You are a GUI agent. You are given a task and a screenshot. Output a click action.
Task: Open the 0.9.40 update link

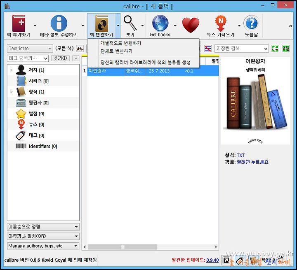pos(212,260)
